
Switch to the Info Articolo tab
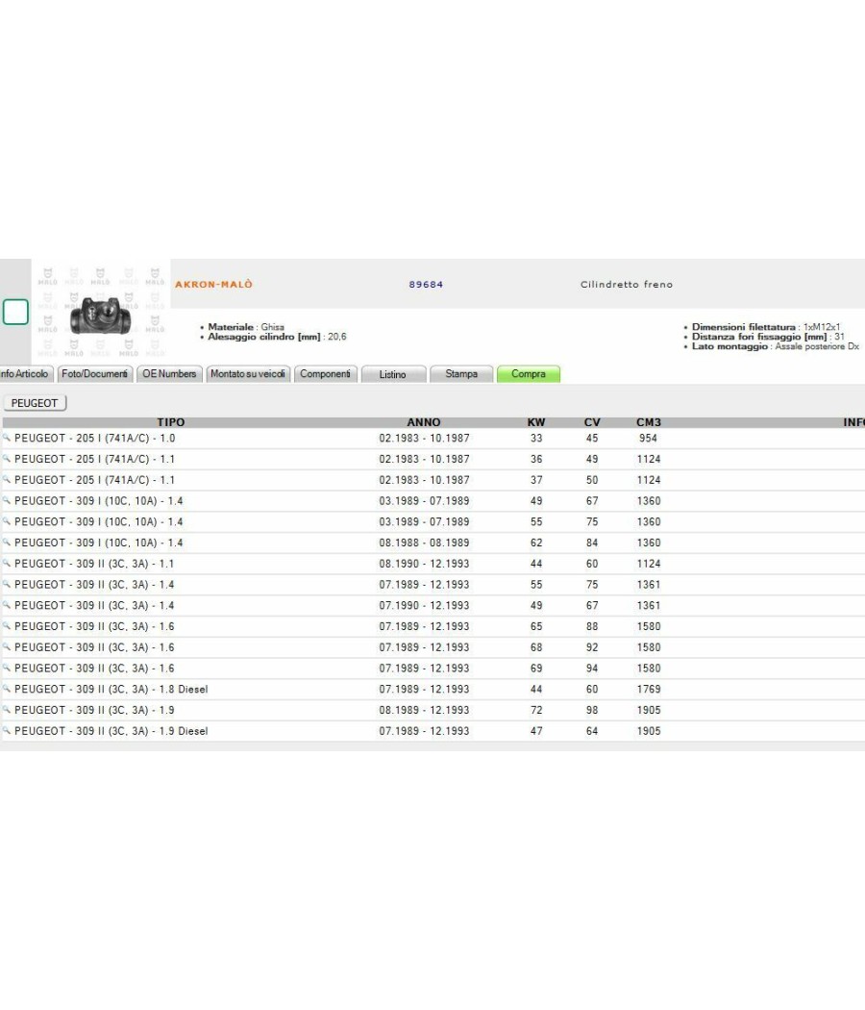click(24, 374)
